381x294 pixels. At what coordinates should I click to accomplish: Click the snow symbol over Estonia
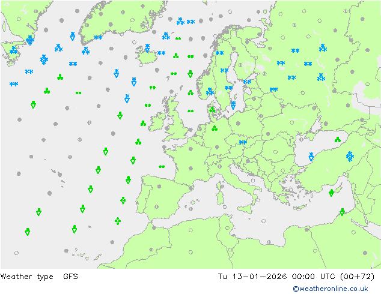pyautogui.click(x=247, y=82)
